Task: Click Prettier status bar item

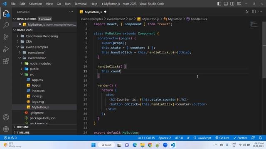Action: 240,138
